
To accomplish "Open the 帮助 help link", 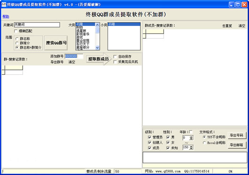I will point(6,16).
